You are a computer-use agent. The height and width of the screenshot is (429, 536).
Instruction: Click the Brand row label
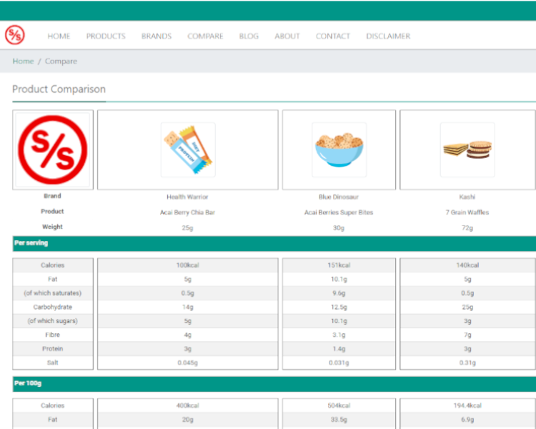tap(52, 196)
